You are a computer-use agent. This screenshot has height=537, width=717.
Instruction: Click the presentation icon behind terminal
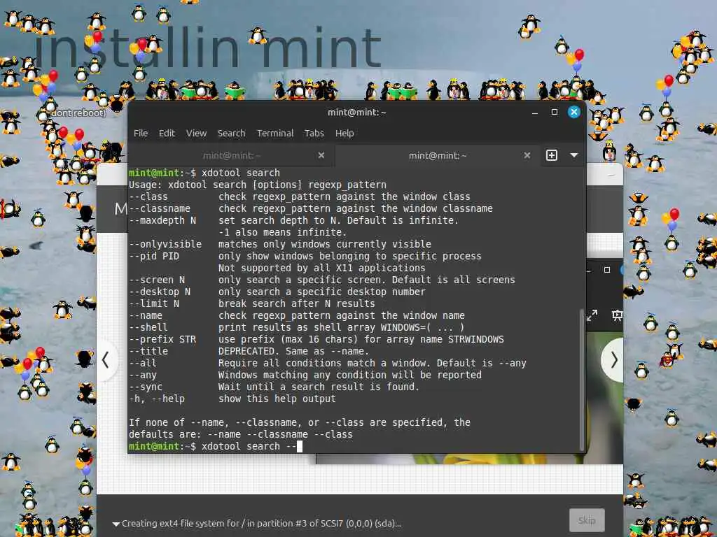pyautogui.click(x=617, y=315)
